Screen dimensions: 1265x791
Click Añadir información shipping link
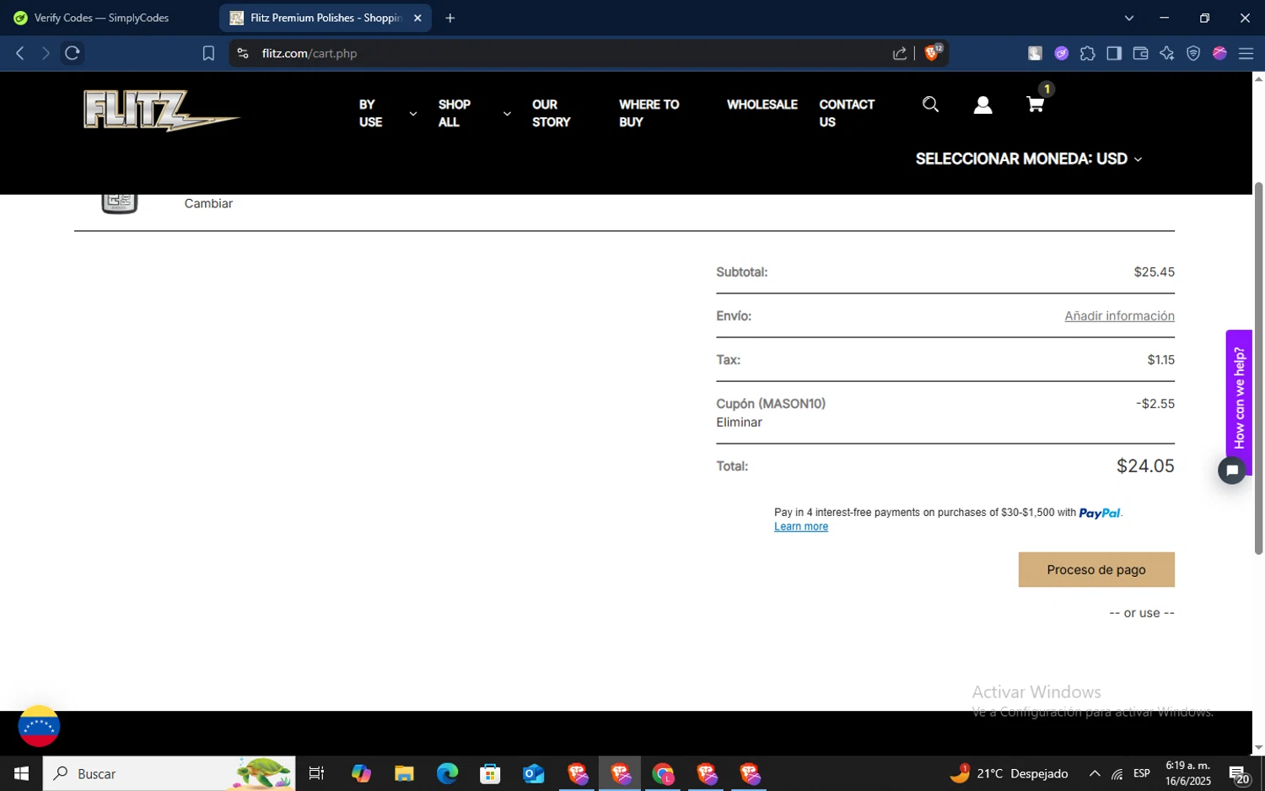(x=1119, y=315)
